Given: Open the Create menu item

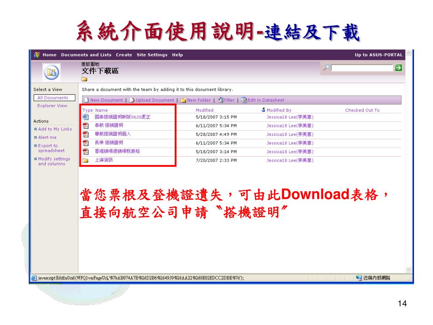Looking at the screenshot, I should click(124, 55).
